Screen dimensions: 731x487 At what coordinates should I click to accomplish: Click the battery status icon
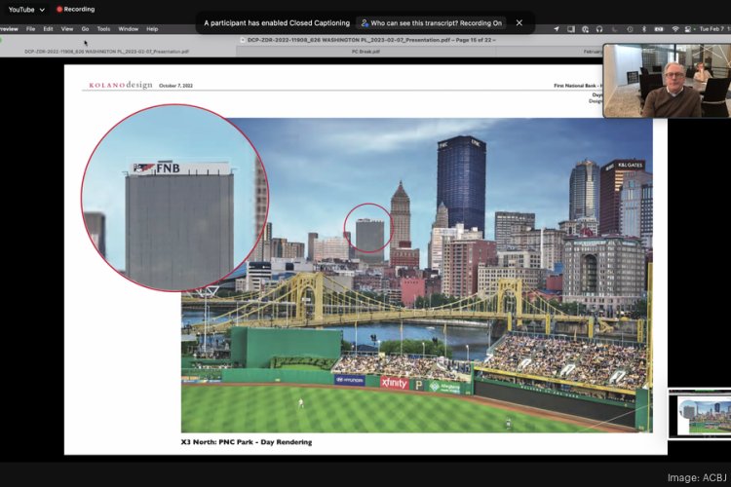tap(659, 29)
